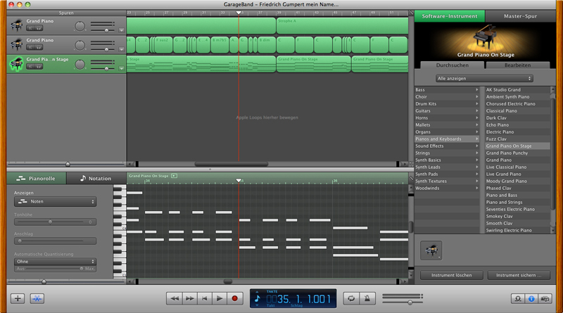The image size is (563, 313).
Task: Open the Bearbeiten tab
Action: point(517,65)
